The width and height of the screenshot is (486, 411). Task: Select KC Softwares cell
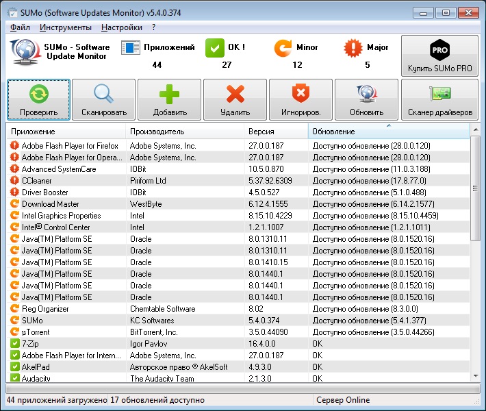pyautogui.click(x=152, y=321)
